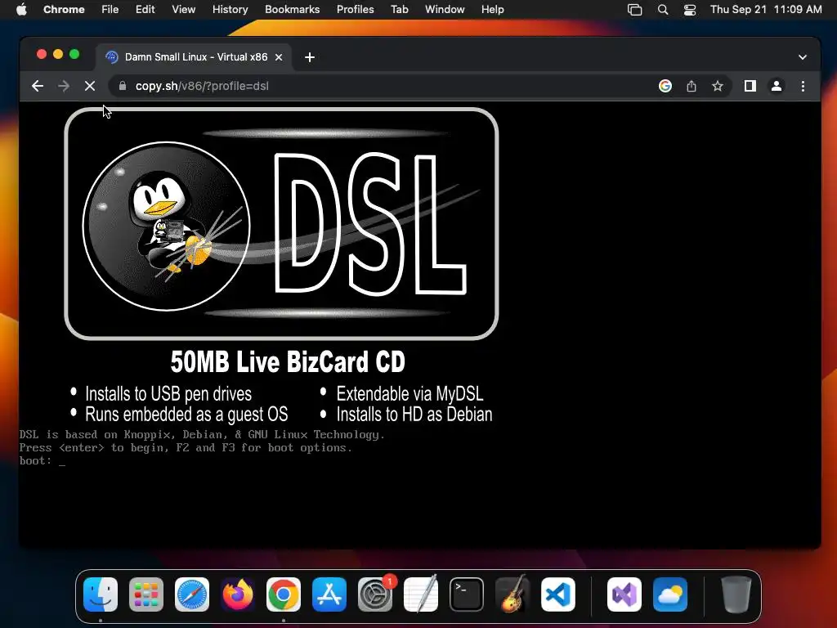Open Launchpad from the Dock
Image resolution: width=837 pixels, height=628 pixels.
146,594
